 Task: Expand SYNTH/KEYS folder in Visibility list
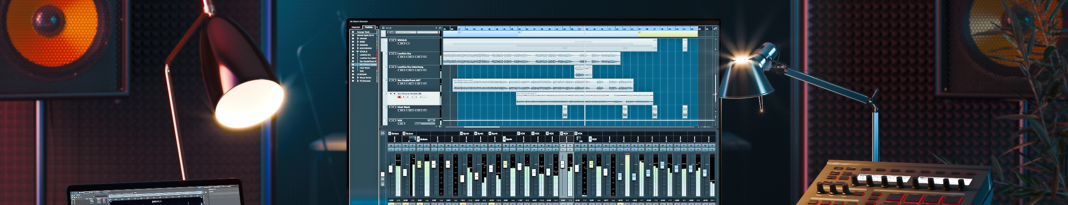pyautogui.click(x=358, y=48)
